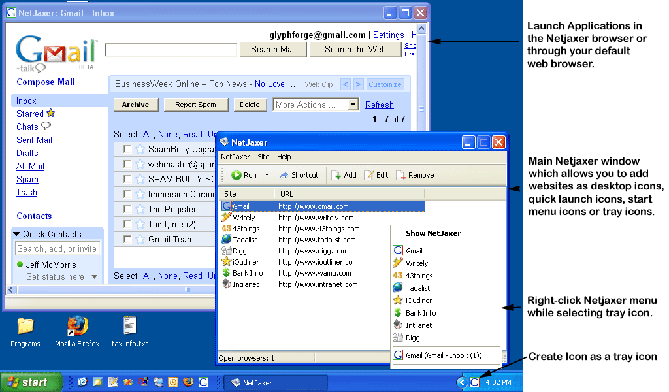This screenshot has width=669, height=392.
Task: Select the tax info.txt desktop file
Action: (x=130, y=332)
